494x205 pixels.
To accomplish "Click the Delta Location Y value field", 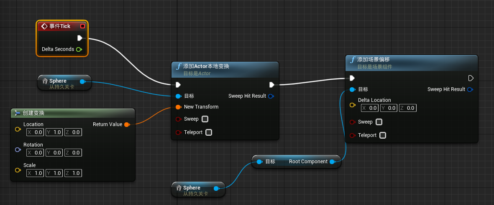I will coord(389,108).
